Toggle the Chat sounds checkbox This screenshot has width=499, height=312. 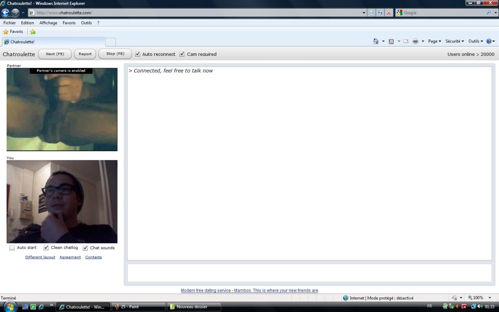click(x=85, y=248)
